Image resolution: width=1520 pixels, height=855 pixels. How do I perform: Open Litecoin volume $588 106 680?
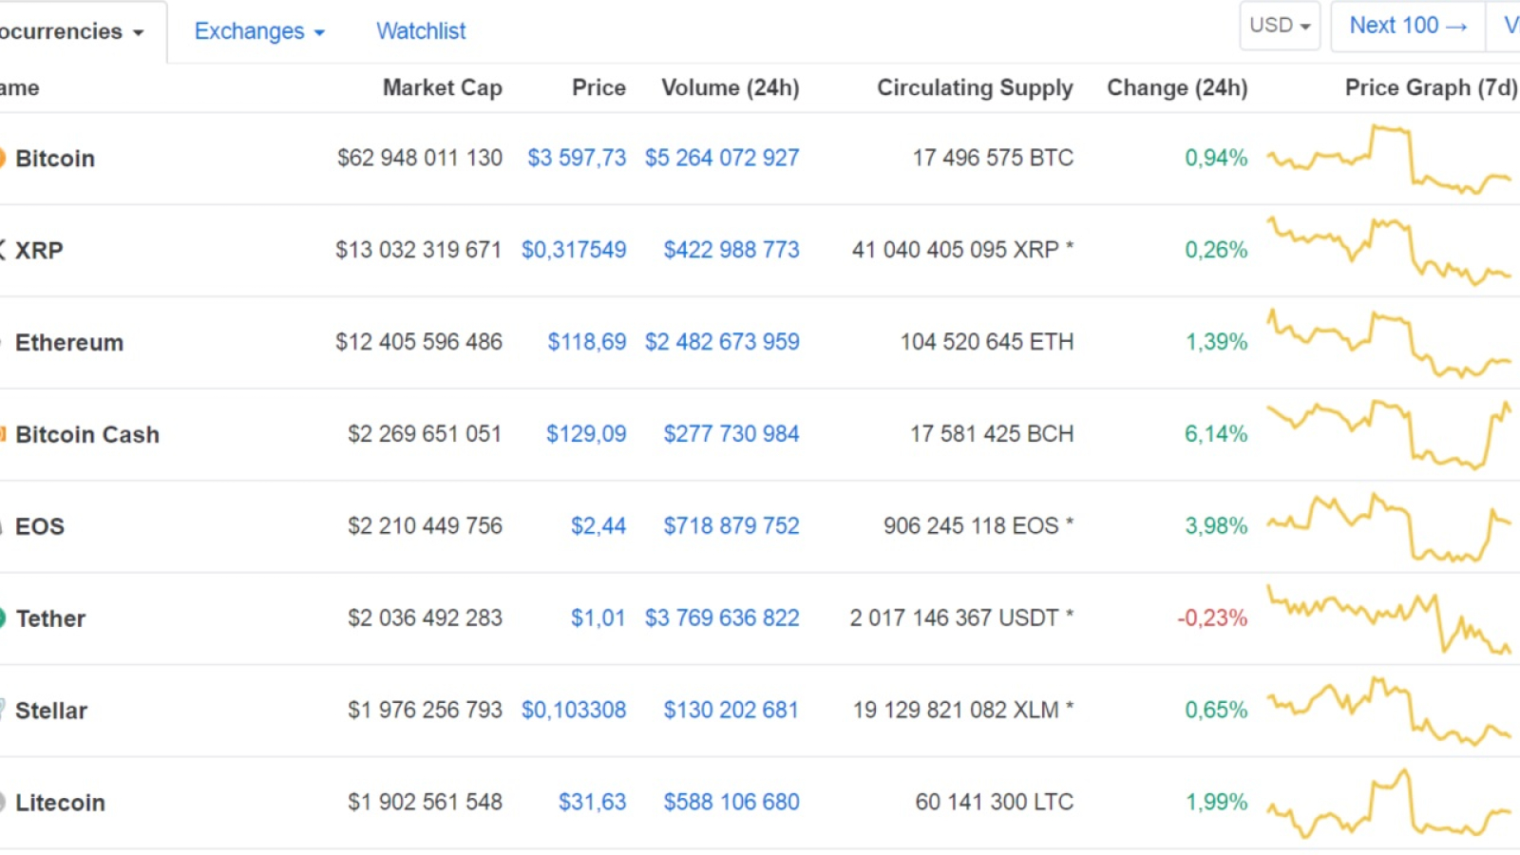731,803
